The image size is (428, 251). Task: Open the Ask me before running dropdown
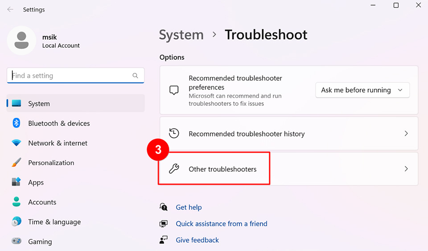pyautogui.click(x=362, y=90)
